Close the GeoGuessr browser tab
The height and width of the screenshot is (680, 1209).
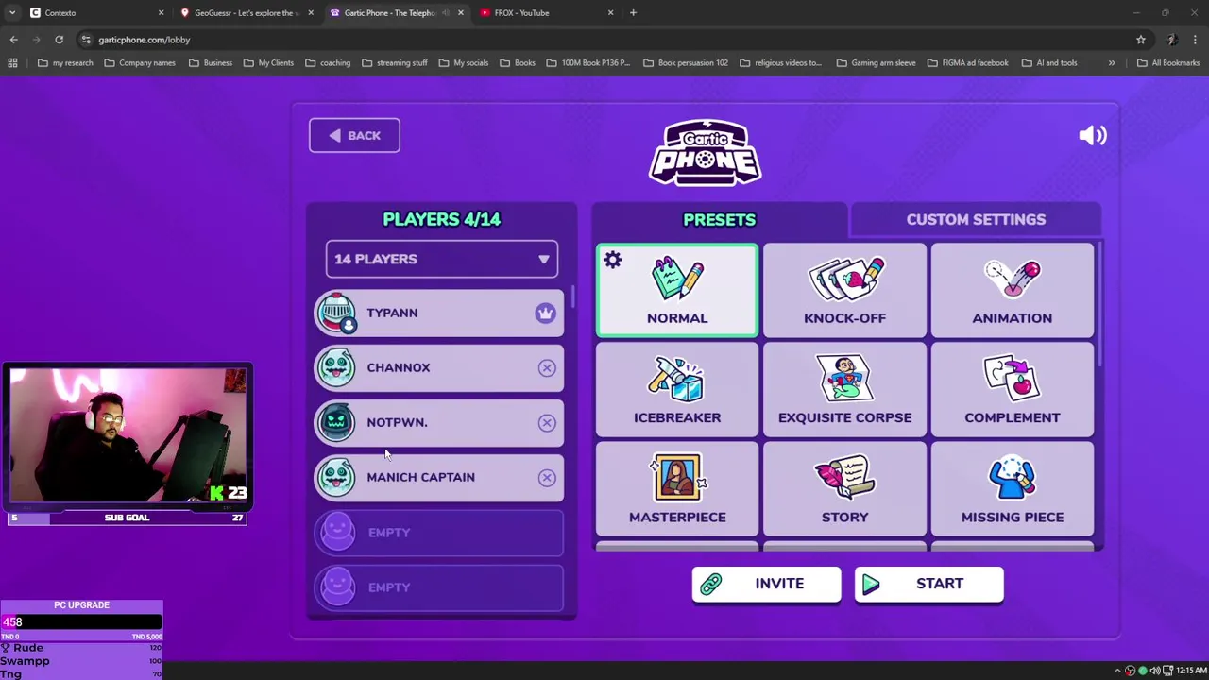[311, 12]
